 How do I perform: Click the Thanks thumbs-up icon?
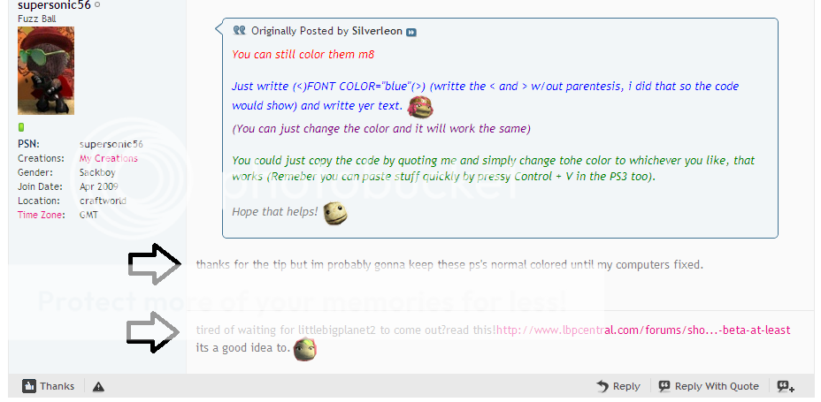[x=29, y=386]
